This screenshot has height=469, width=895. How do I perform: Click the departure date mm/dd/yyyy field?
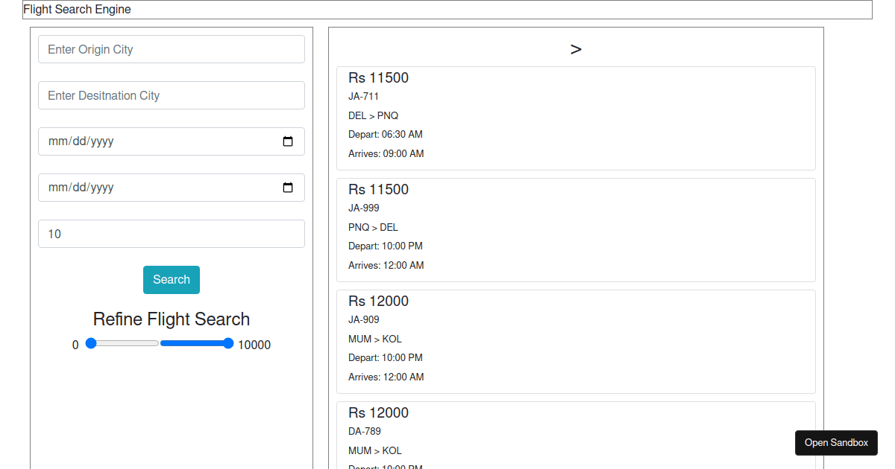(x=149, y=141)
